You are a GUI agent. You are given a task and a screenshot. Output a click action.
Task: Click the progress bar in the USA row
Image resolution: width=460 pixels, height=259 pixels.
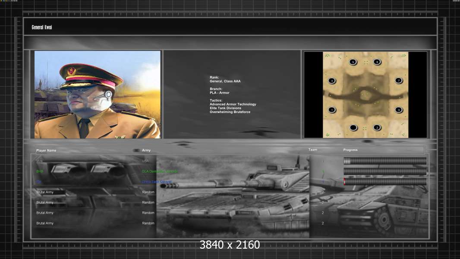385,161
